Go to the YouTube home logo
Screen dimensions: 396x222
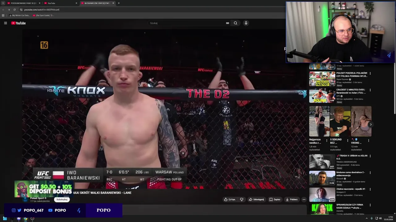pyautogui.click(x=19, y=23)
